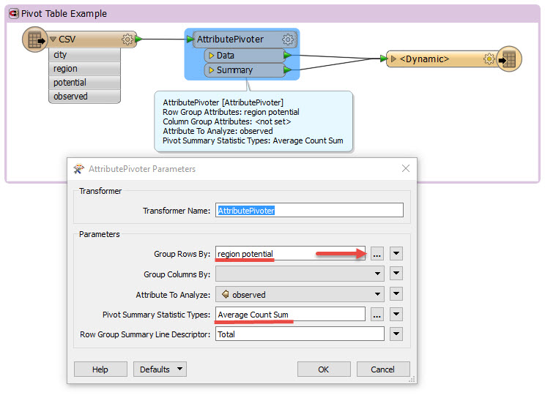545x398 pixels.
Task: Click the Transformer Name input field
Action: tap(309, 211)
